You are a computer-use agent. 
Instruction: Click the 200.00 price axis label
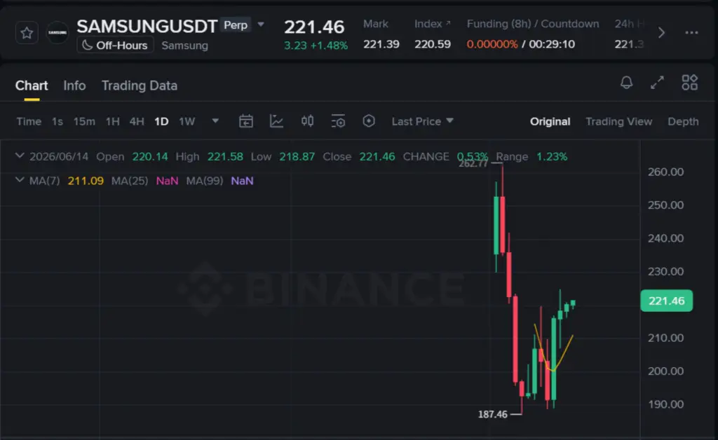click(x=666, y=371)
